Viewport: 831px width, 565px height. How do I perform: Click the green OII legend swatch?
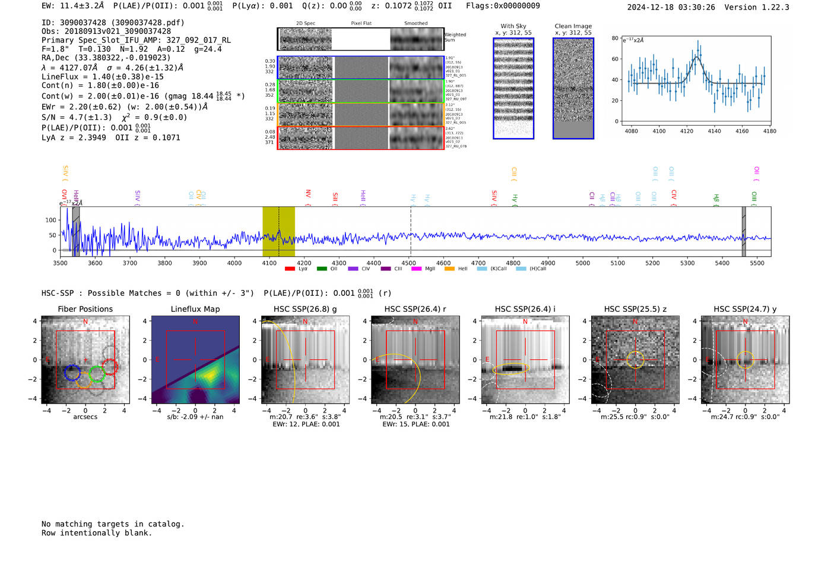click(x=322, y=269)
